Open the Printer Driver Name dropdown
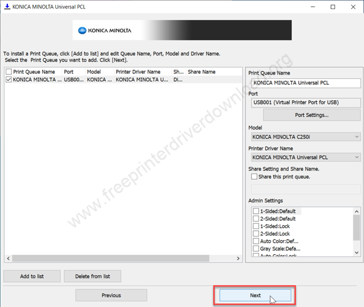Image resolution: width=364 pixels, height=307 pixels. [306, 157]
